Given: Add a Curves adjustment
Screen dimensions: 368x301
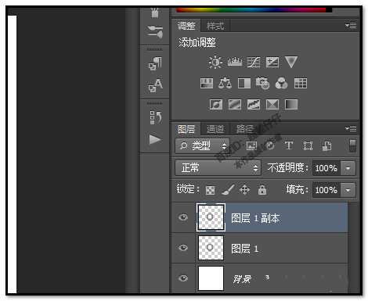Looking at the screenshot, I should click(254, 63).
